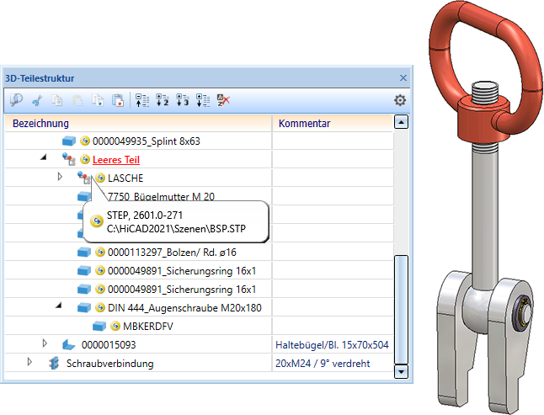Collapse the Leeres Teil node
The image size is (544, 415).
pos(43,158)
